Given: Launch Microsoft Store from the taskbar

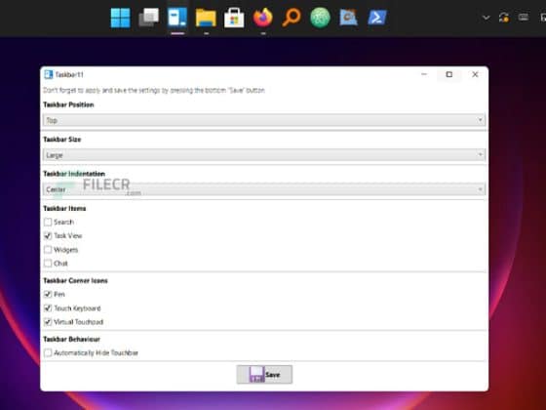Looking at the screenshot, I should tap(234, 18).
